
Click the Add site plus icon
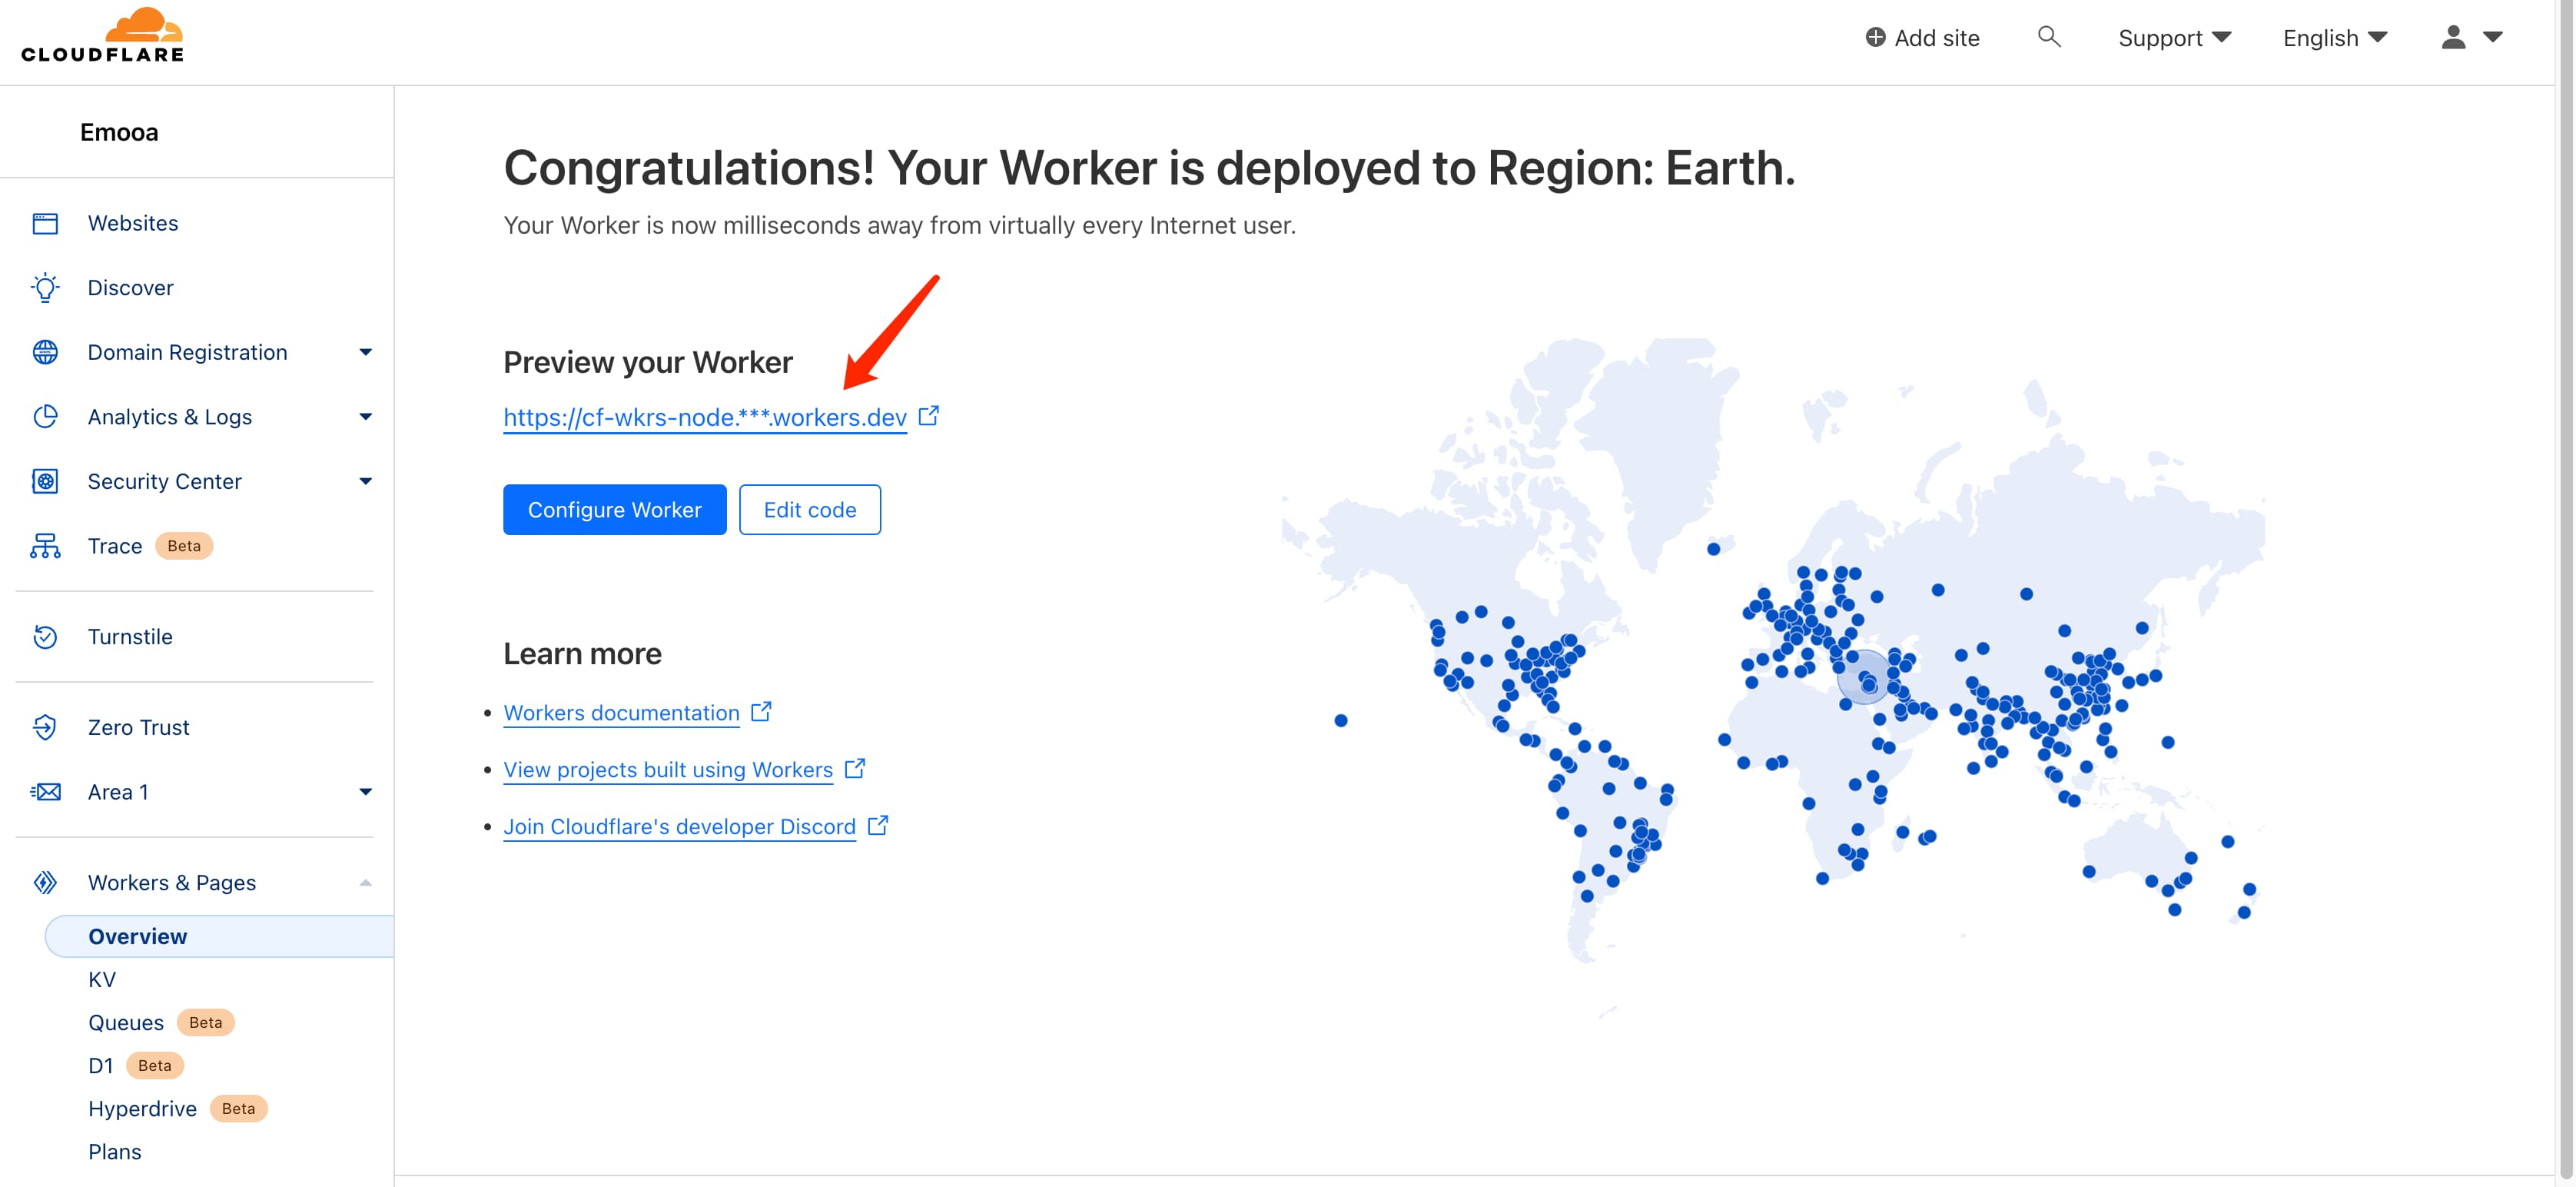pos(1875,37)
